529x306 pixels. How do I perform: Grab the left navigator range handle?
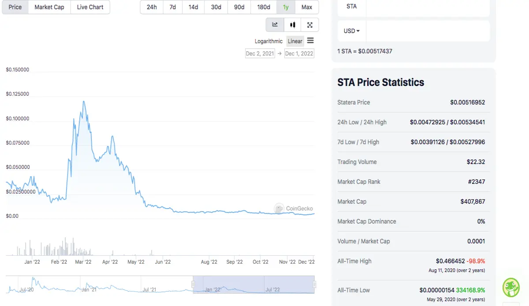tap(193, 285)
